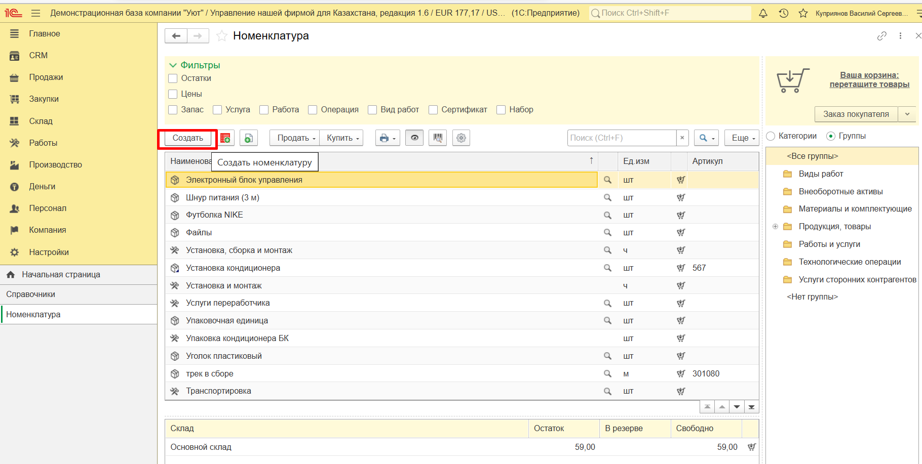Screen dimensions: 922x464
Task: Switch to the Начальная страница tab
Action: pyautogui.click(x=61, y=275)
